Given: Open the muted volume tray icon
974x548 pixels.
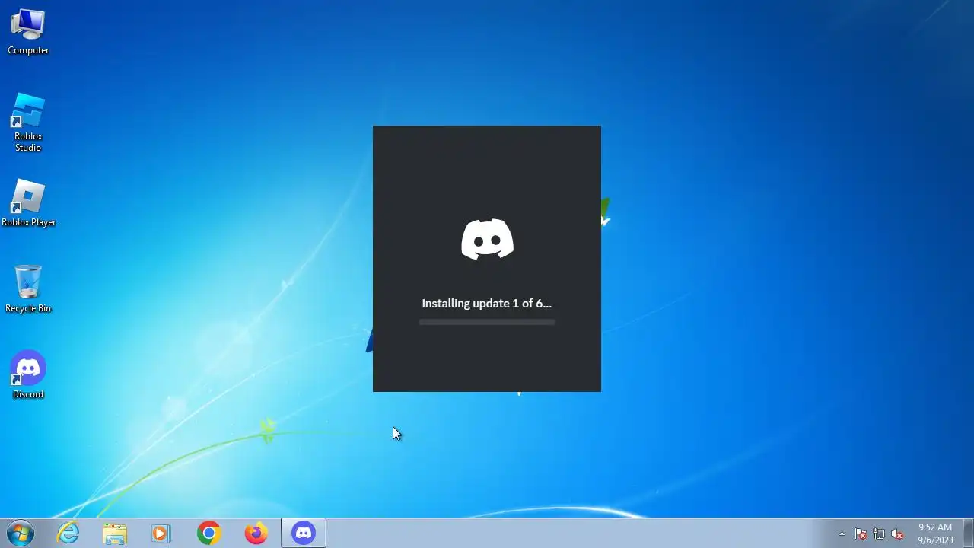Looking at the screenshot, I should 897,534.
